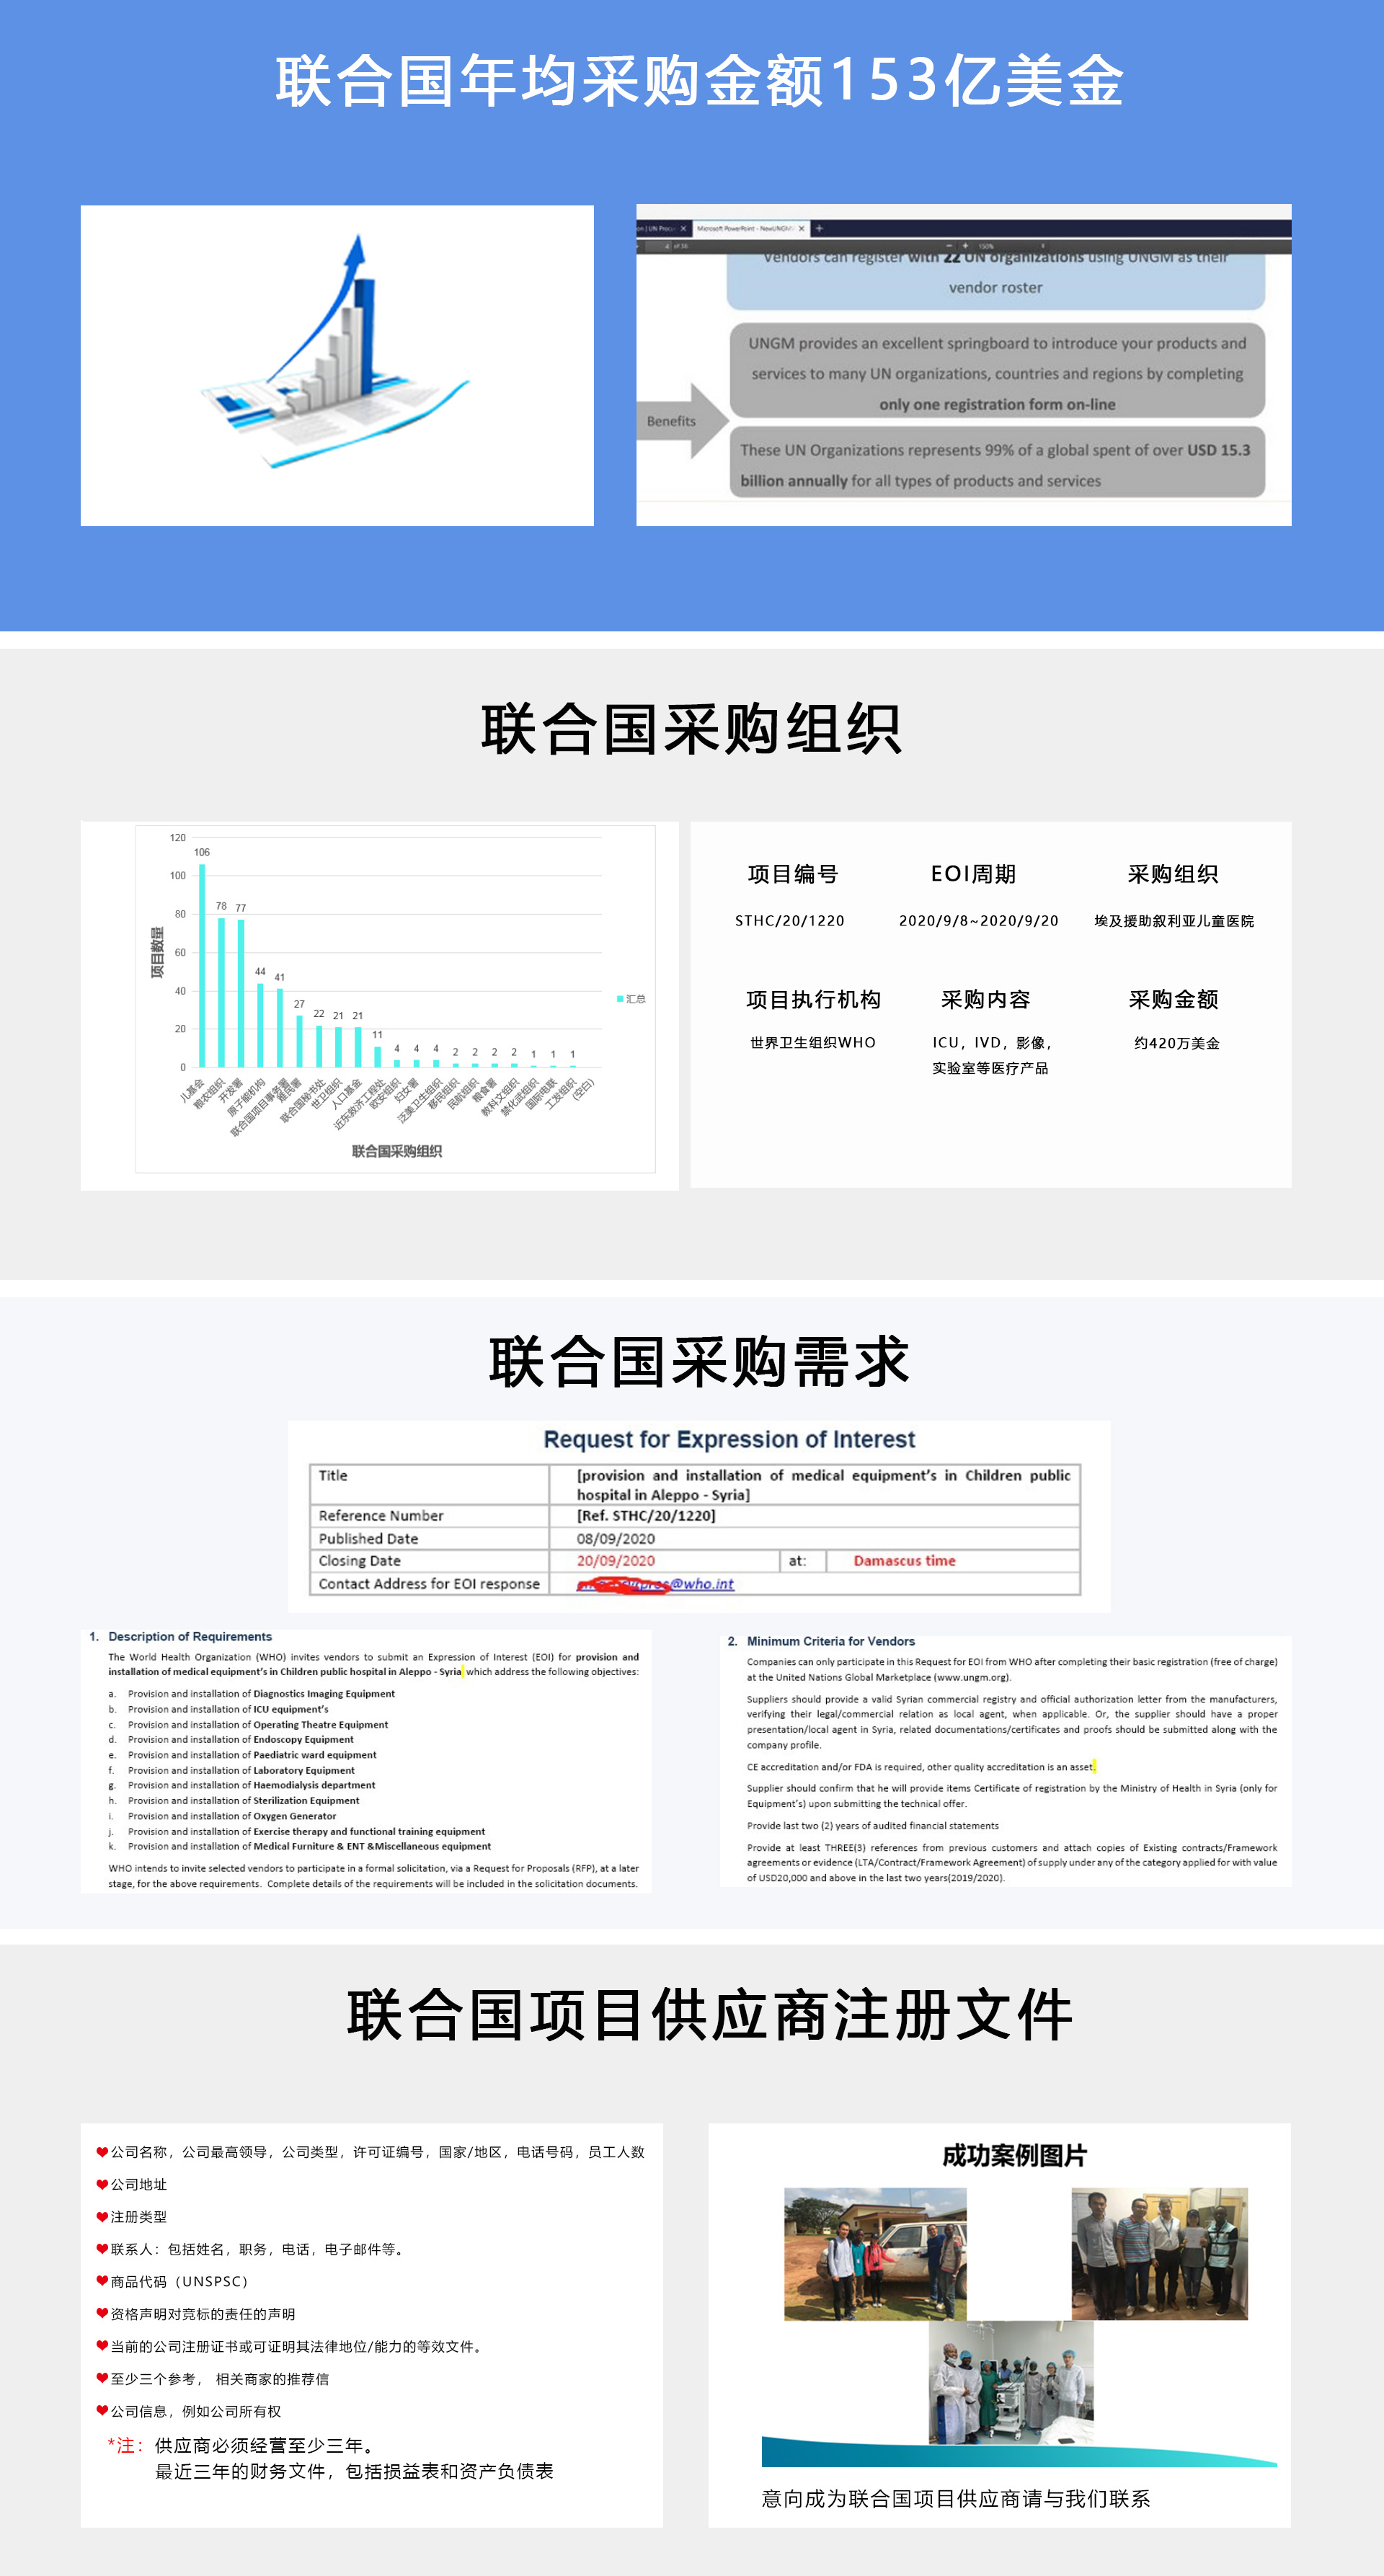1384x2576 pixels.
Task: Open the outdoor group photo with white truck
Action: point(875,2253)
